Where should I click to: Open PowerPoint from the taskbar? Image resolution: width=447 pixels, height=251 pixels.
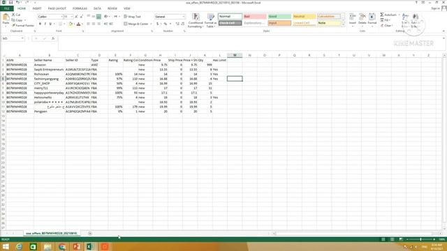tap(76, 246)
